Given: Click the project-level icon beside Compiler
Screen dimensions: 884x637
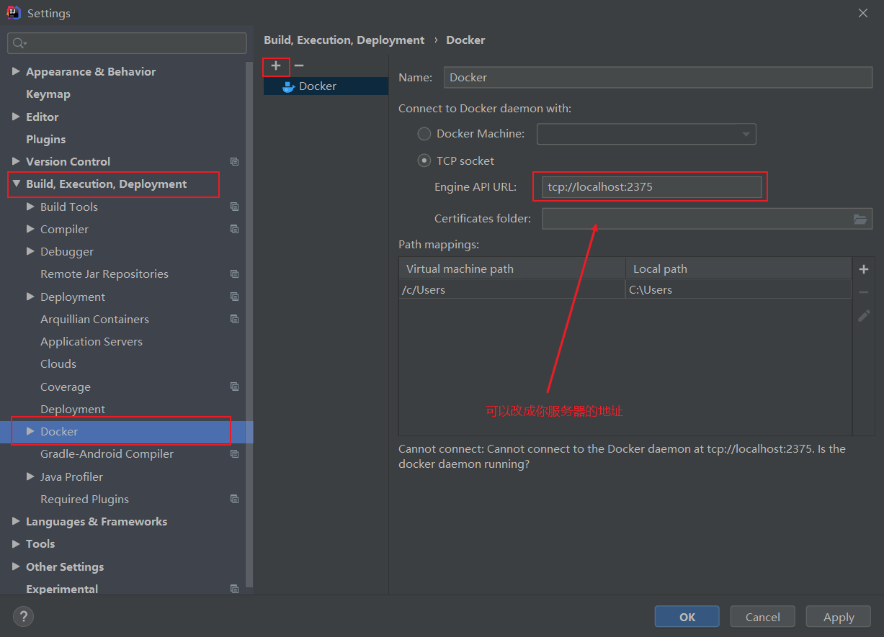Looking at the screenshot, I should [234, 230].
